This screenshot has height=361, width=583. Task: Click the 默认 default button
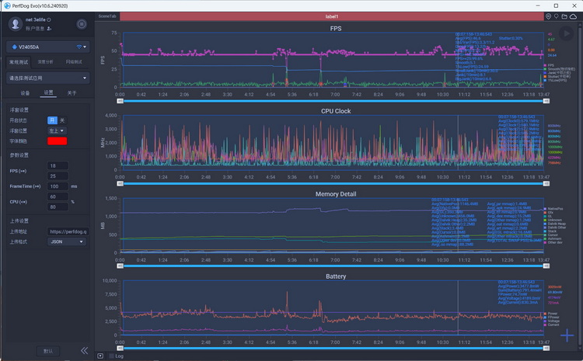point(48,351)
